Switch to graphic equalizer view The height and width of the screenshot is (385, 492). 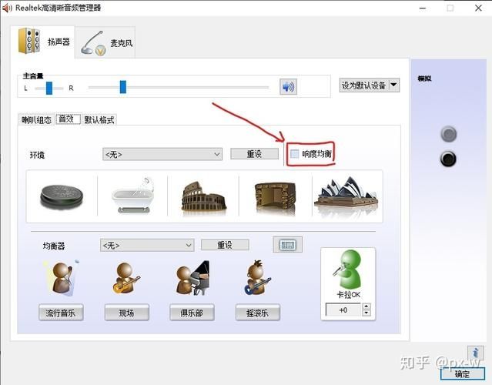pyautogui.click(x=288, y=245)
